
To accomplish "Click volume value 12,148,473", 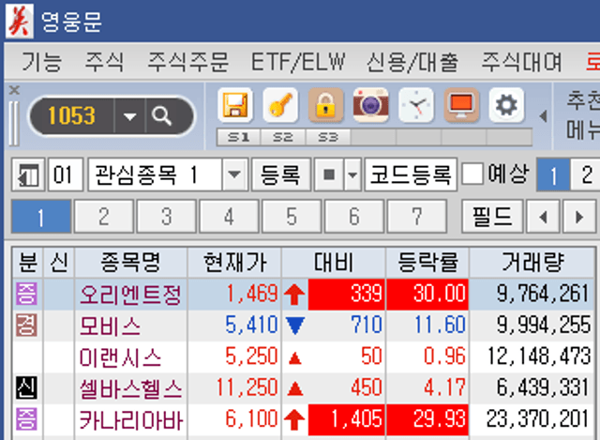I will (539, 357).
